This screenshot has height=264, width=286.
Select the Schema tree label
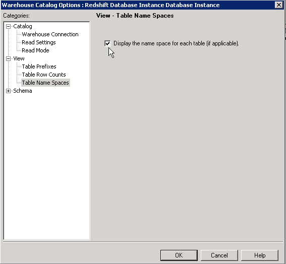click(x=23, y=91)
